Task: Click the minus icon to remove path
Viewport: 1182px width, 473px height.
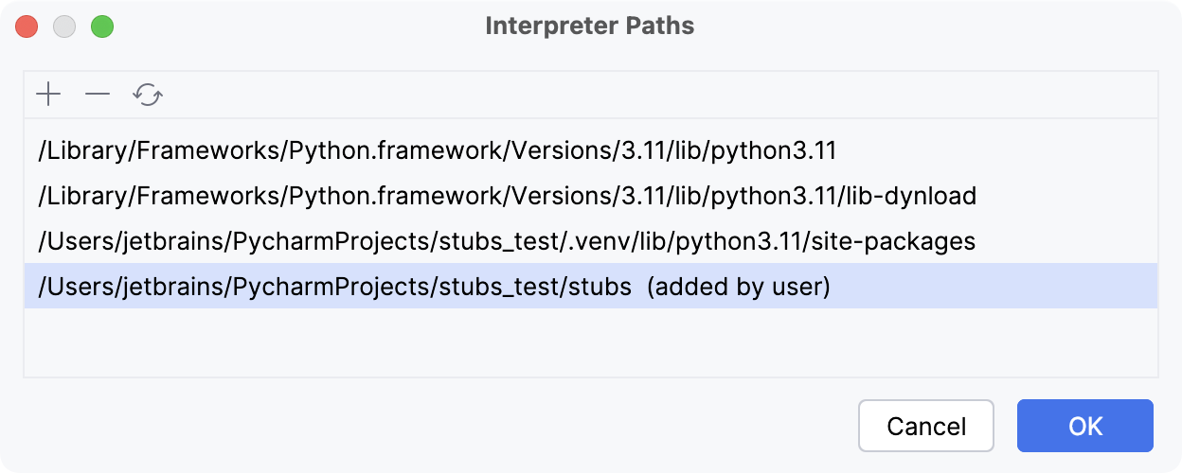Action: (x=98, y=95)
